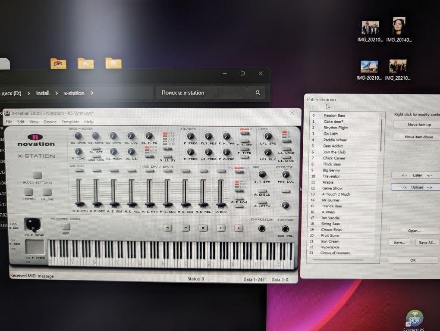Adjust the M. FREQ knob

[191, 152]
